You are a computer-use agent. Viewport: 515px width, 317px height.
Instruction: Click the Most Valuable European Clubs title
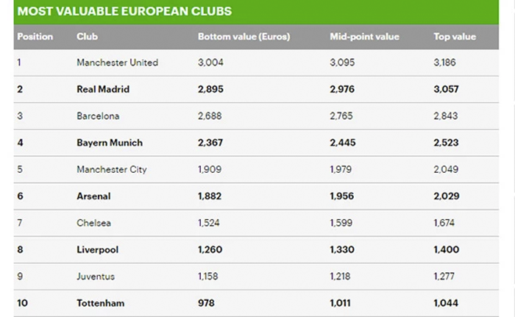(124, 11)
